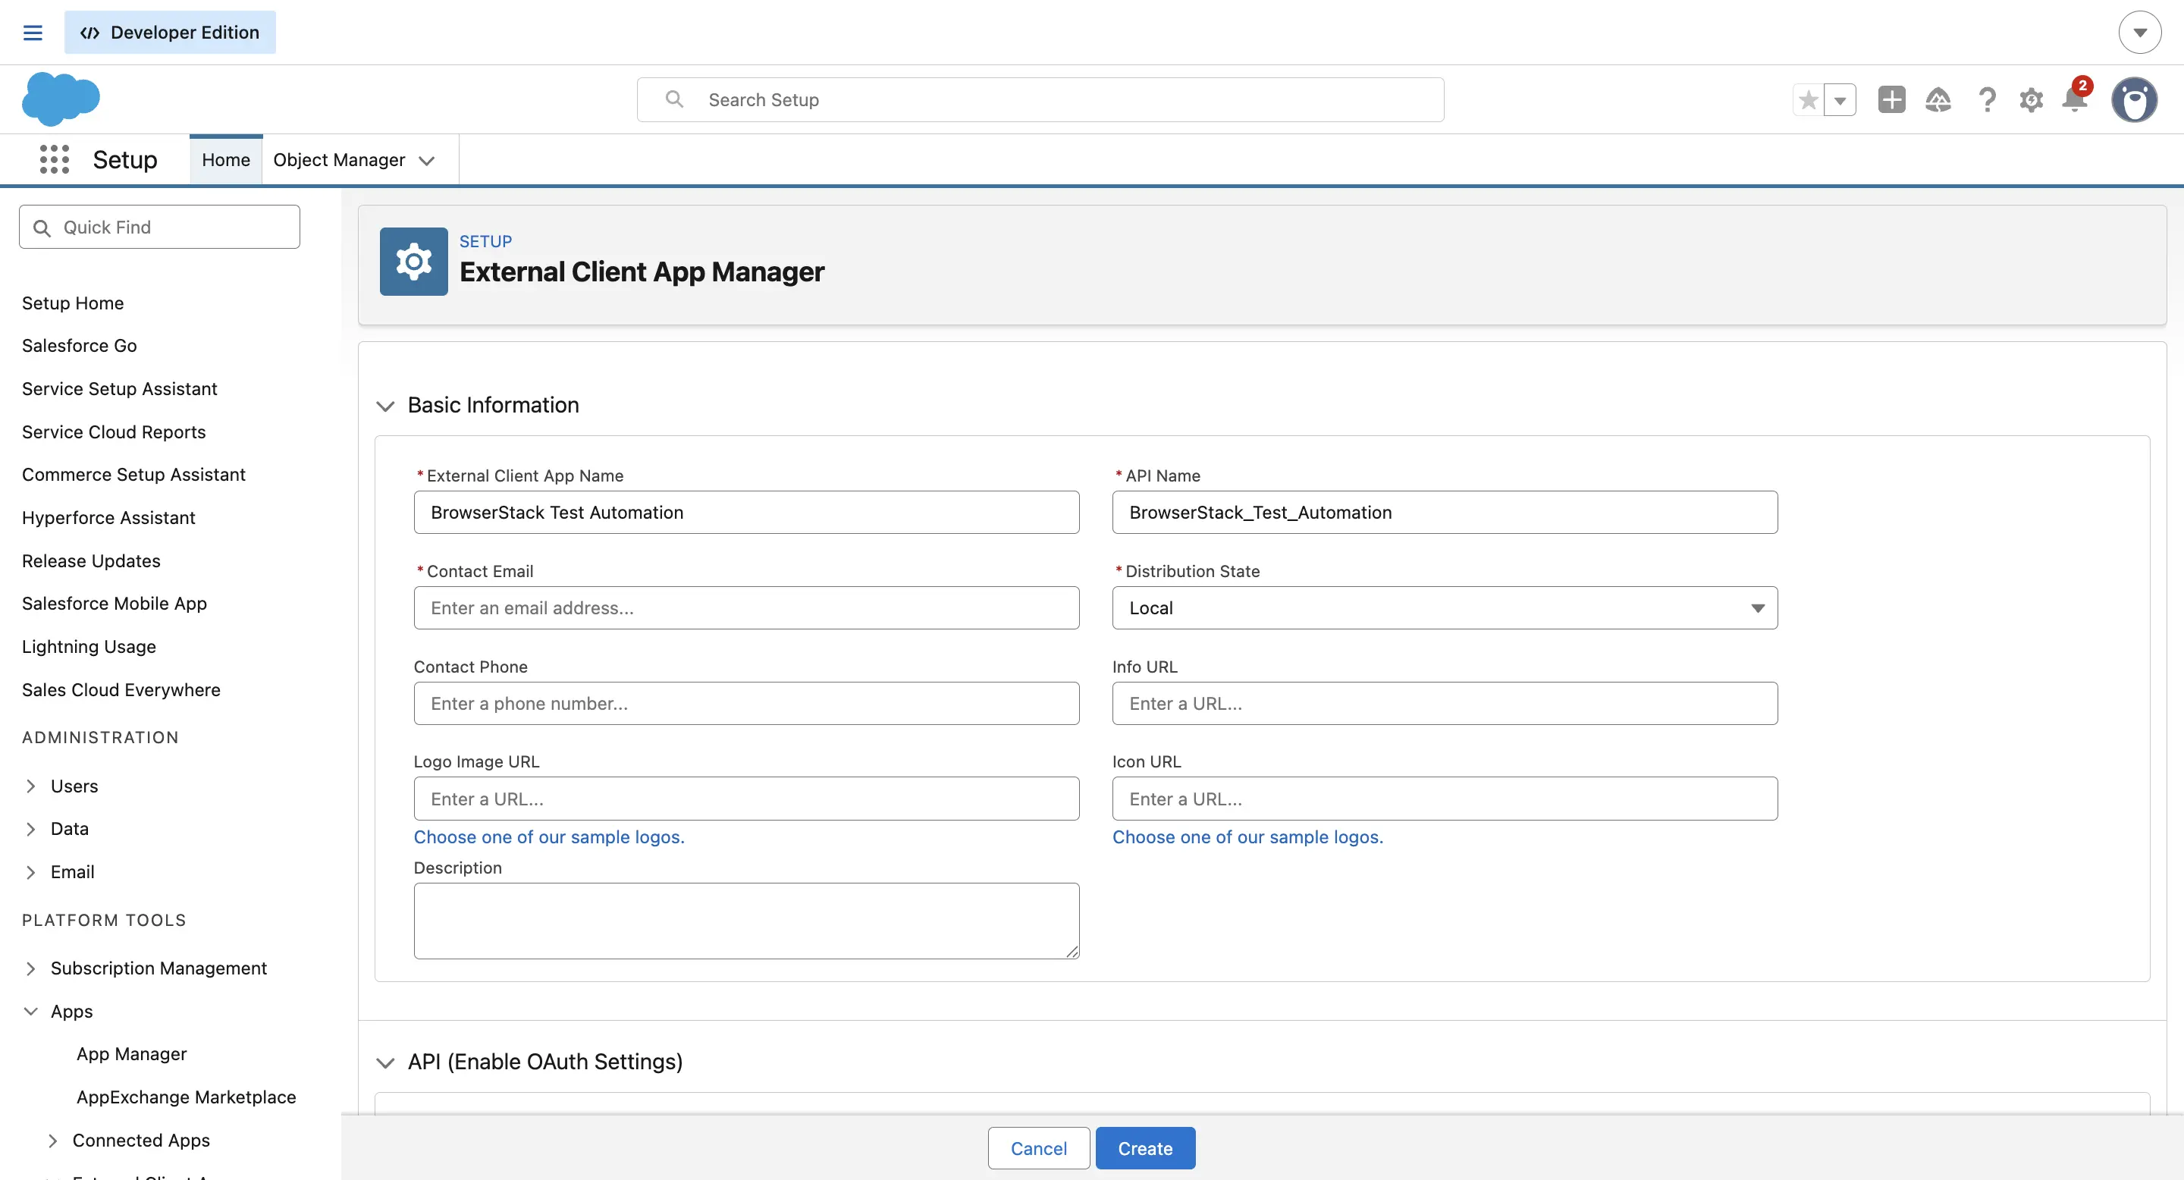Open favorites list dropdown arrow
The width and height of the screenshot is (2184, 1180).
tap(1840, 99)
